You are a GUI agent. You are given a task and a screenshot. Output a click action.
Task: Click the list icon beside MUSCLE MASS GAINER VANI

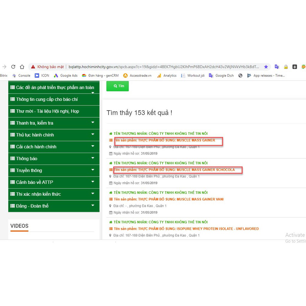111,199
